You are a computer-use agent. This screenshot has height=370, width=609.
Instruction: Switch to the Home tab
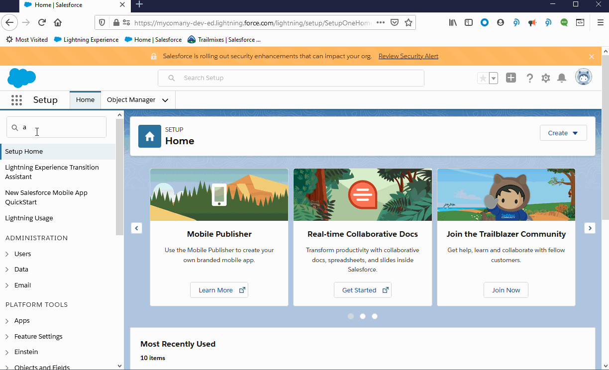85,100
